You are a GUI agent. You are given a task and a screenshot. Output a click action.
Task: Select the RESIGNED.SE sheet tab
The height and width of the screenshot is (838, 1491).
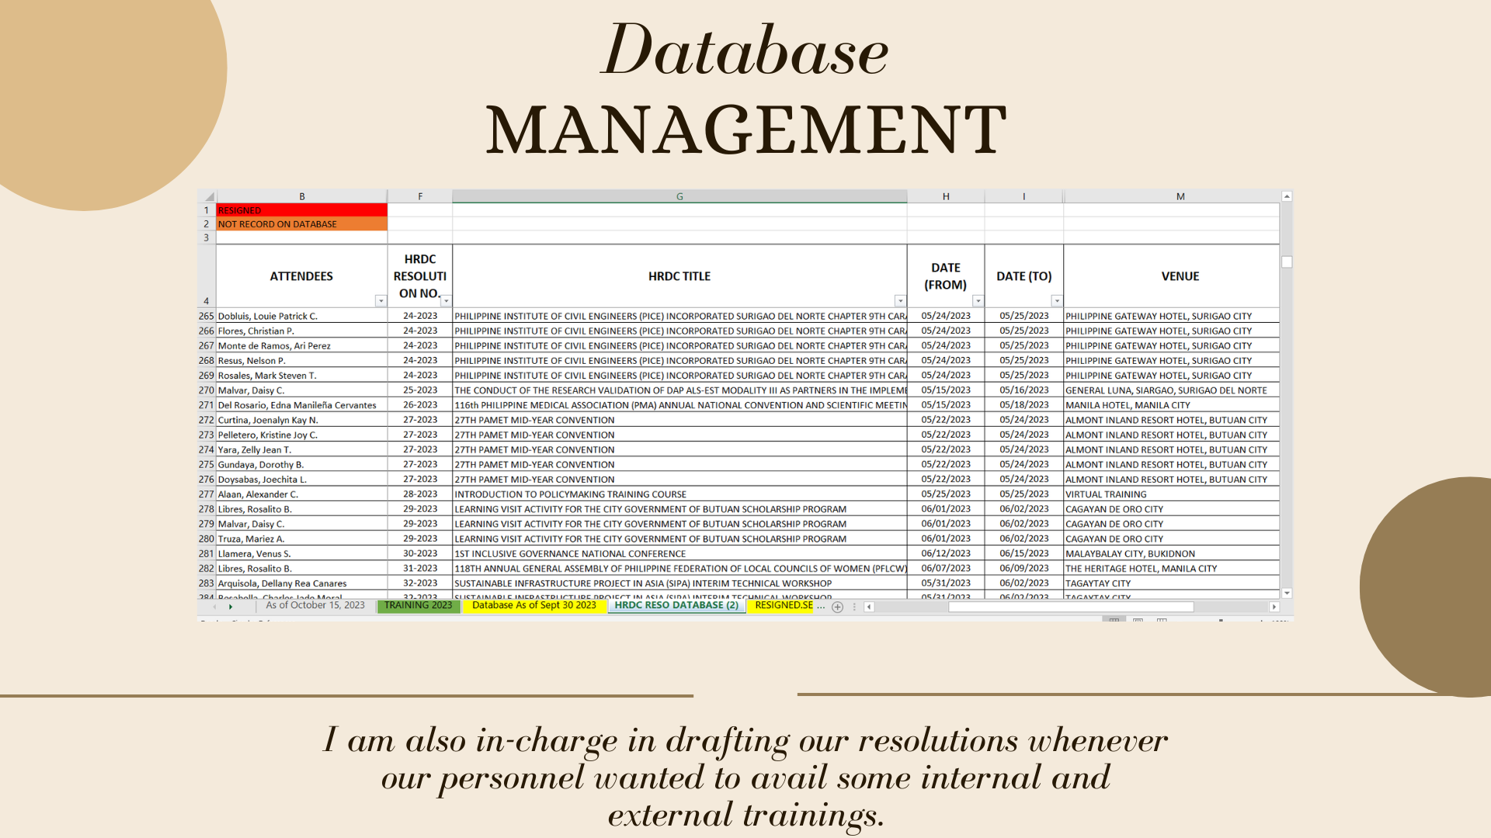[x=783, y=606]
